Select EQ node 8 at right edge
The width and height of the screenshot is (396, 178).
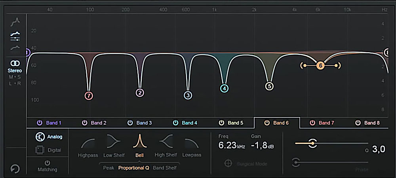pos(387,53)
